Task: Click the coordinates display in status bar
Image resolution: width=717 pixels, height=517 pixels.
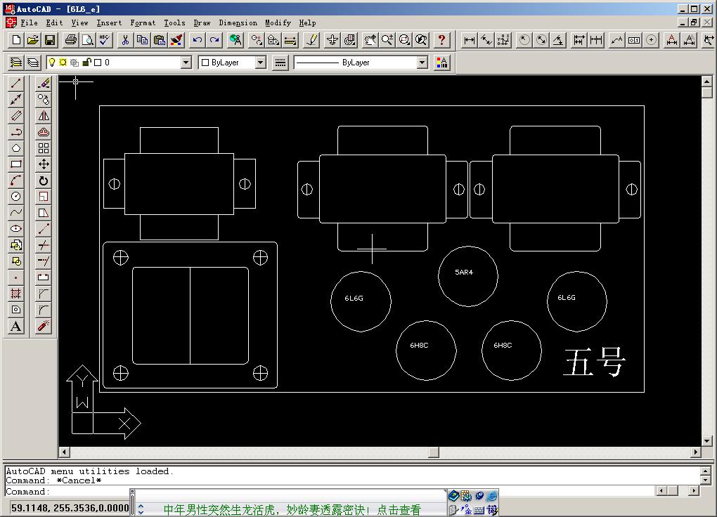Action: (69, 508)
